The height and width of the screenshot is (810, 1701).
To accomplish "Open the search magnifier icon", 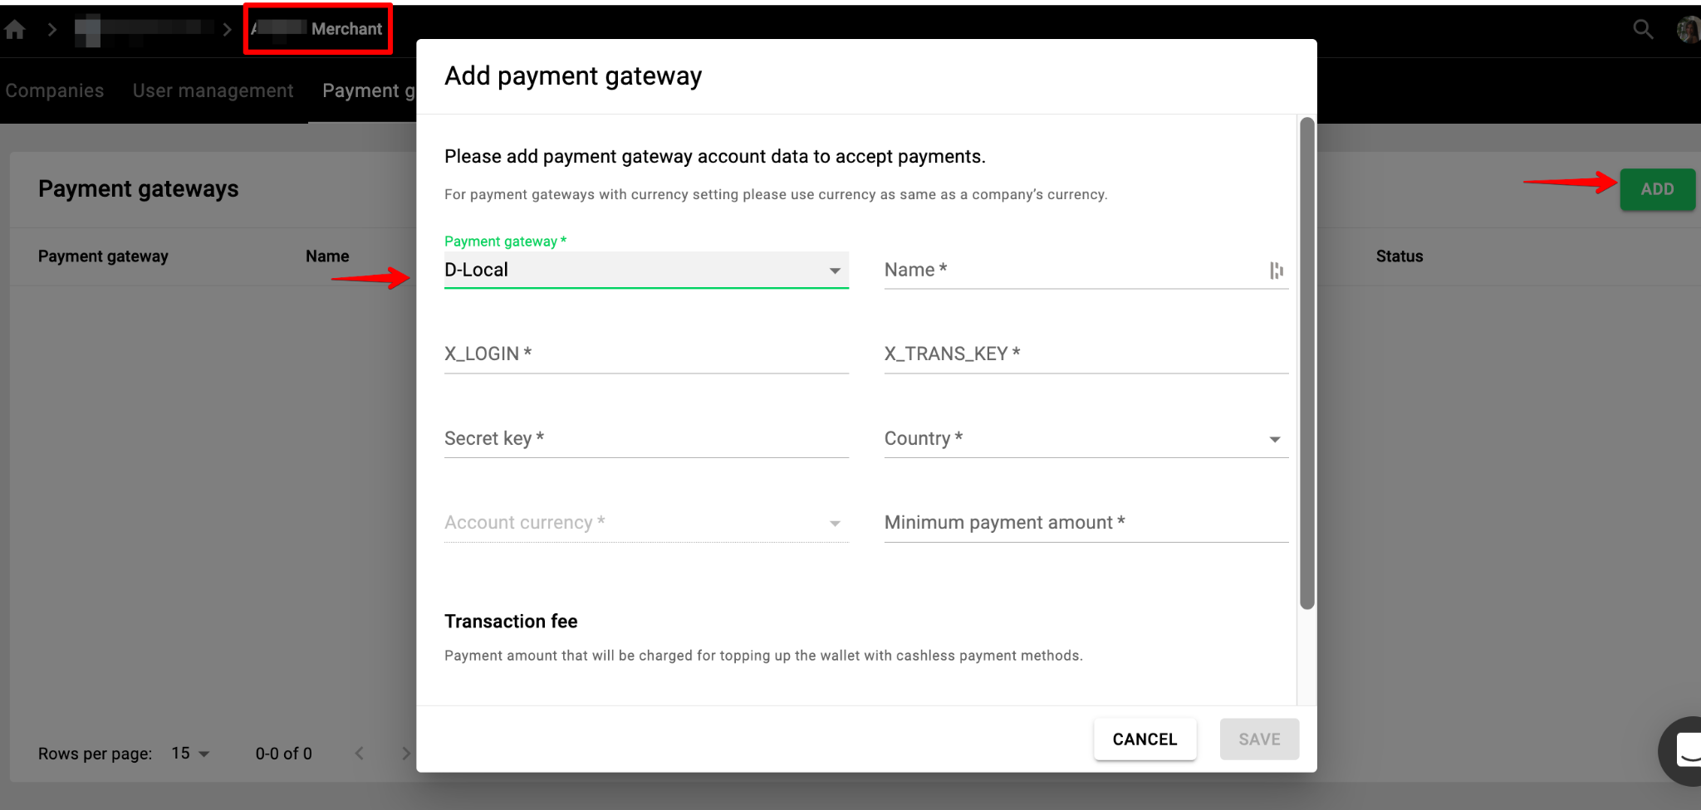I will coord(1642,30).
